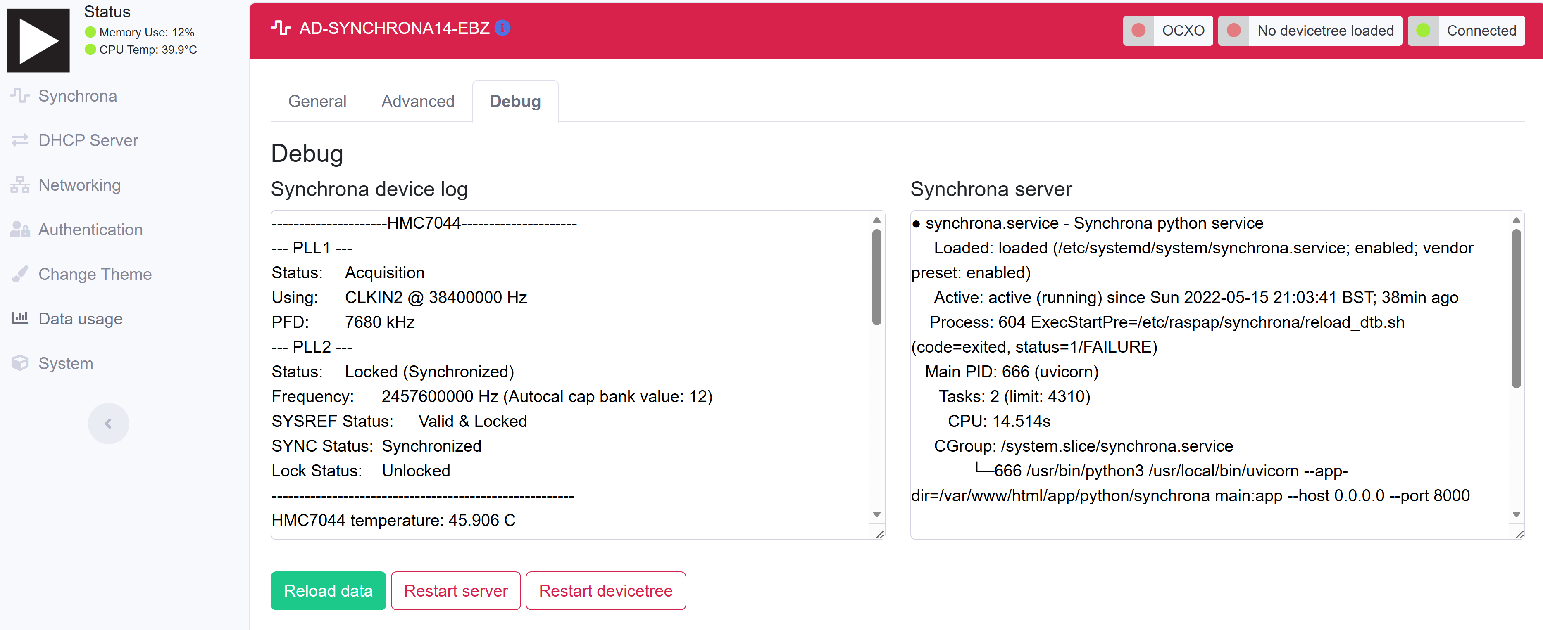Open the DHCP Server page
The height and width of the screenshot is (630, 1543).
[88, 140]
